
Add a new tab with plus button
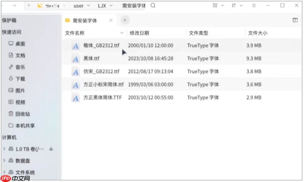pos(125,20)
